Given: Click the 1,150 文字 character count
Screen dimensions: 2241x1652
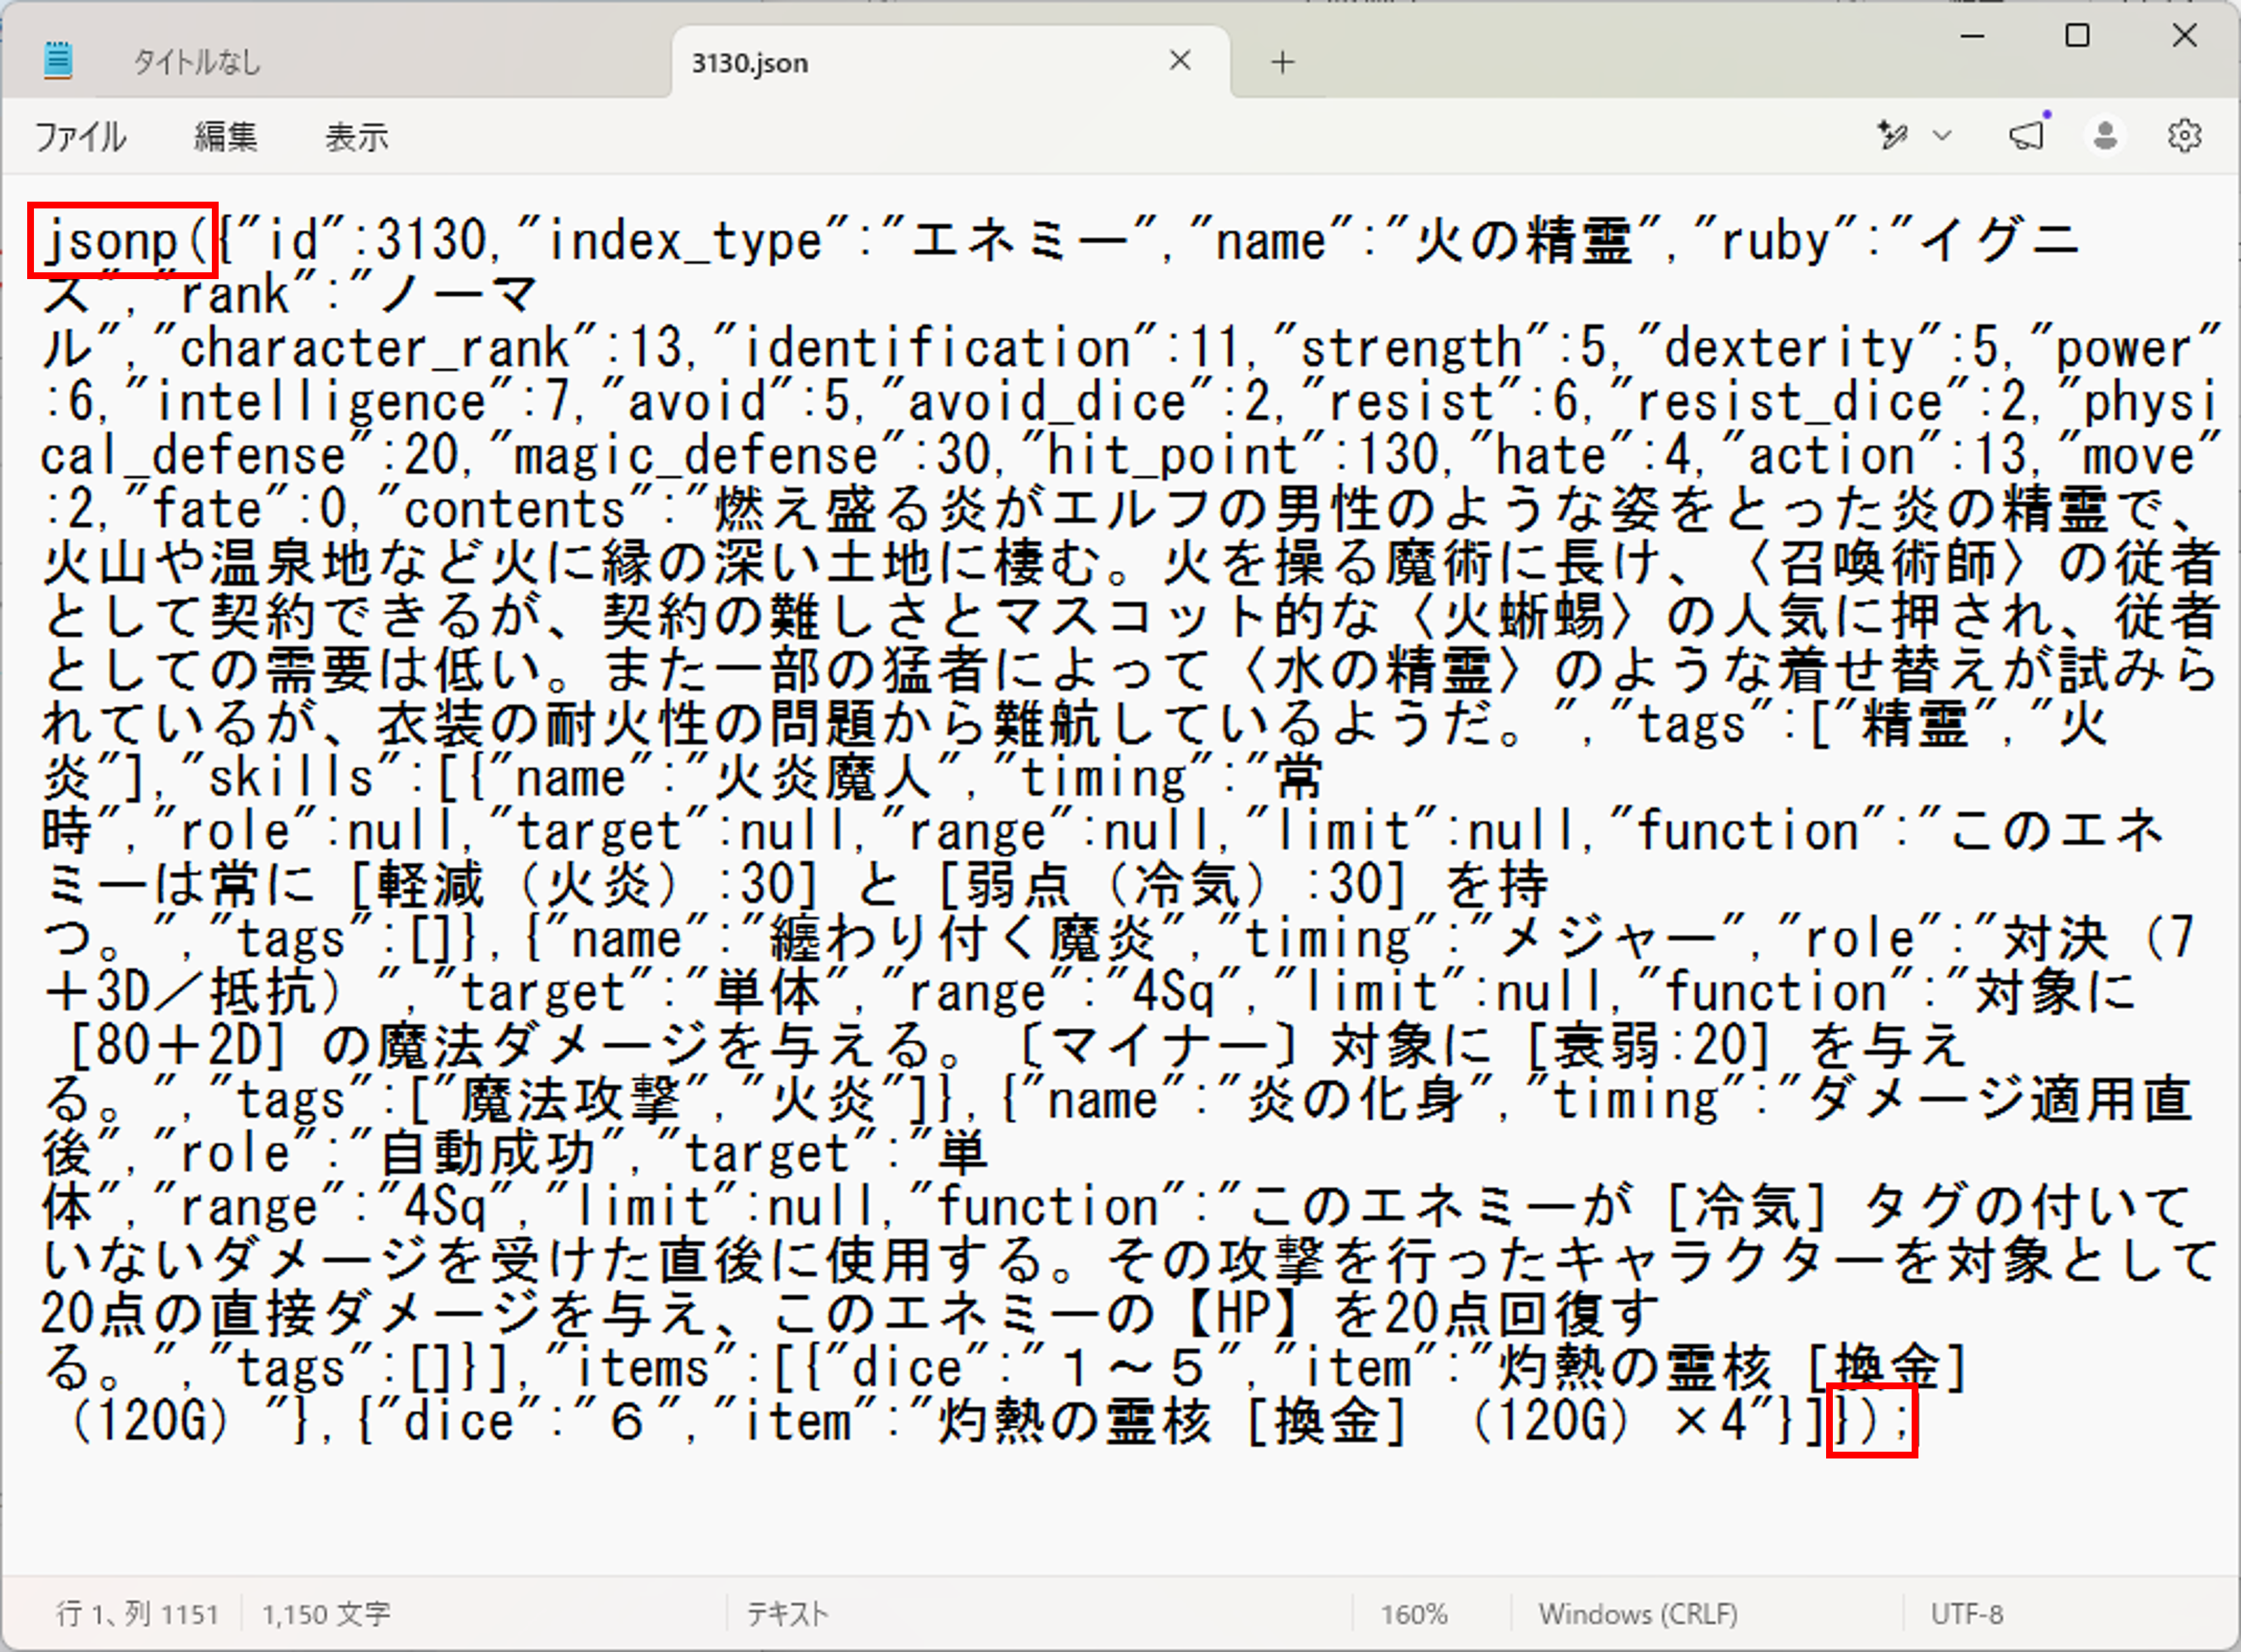Looking at the screenshot, I should point(326,1613).
